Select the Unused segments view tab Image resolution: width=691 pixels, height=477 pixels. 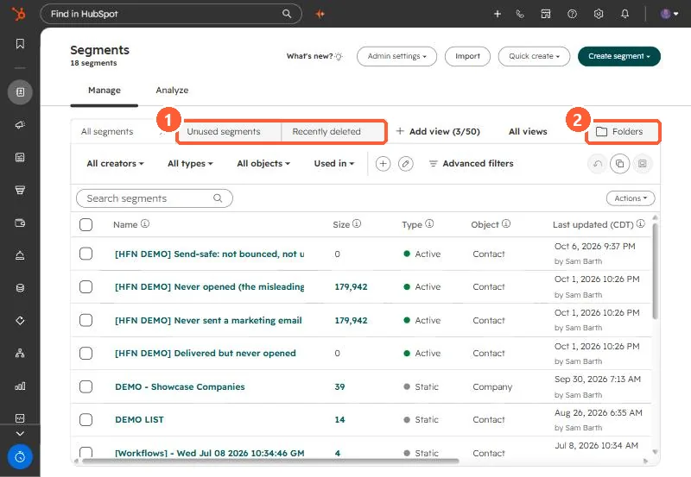[224, 132]
